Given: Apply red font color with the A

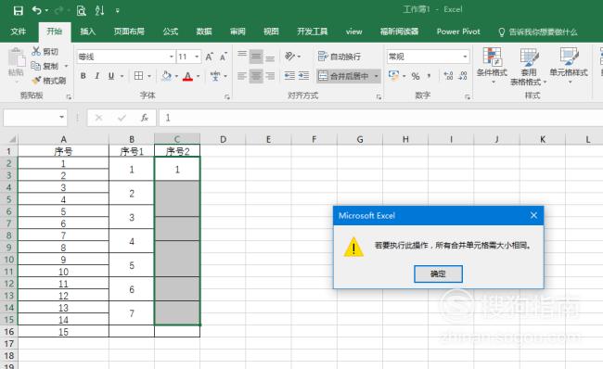Looking at the screenshot, I should (x=187, y=76).
